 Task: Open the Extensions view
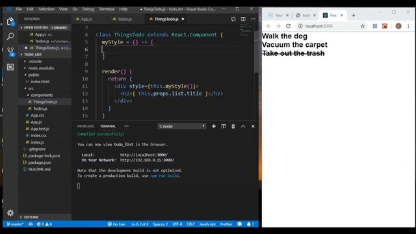(10, 67)
